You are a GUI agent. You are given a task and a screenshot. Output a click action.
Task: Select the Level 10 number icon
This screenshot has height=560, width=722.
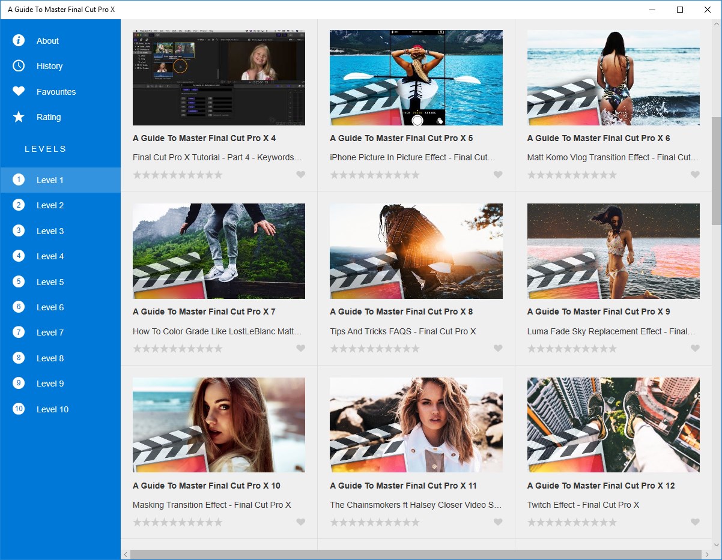pyautogui.click(x=19, y=409)
